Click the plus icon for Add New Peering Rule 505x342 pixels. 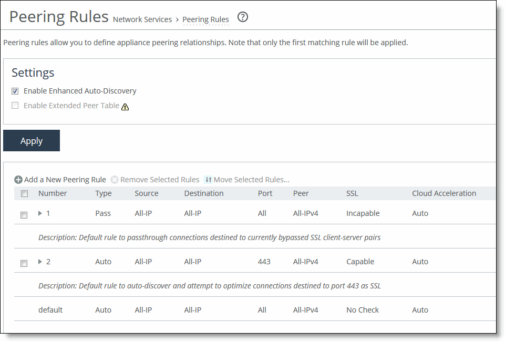(18, 180)
